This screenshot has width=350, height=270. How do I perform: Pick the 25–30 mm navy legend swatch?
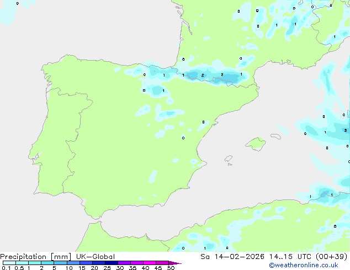[x=111, y=263]
